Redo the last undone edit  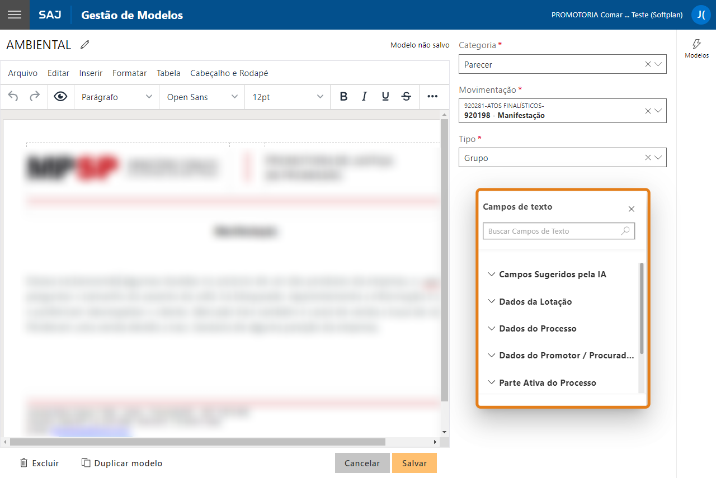[35, 97]
